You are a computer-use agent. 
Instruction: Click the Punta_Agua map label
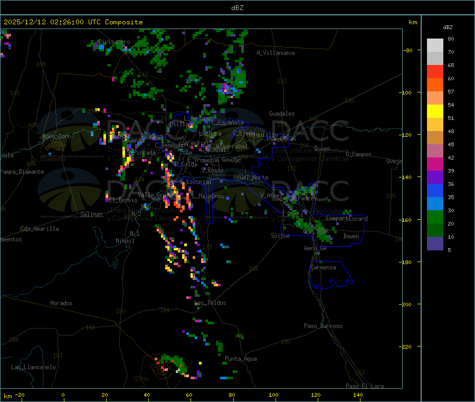click(x=241, y=359)
